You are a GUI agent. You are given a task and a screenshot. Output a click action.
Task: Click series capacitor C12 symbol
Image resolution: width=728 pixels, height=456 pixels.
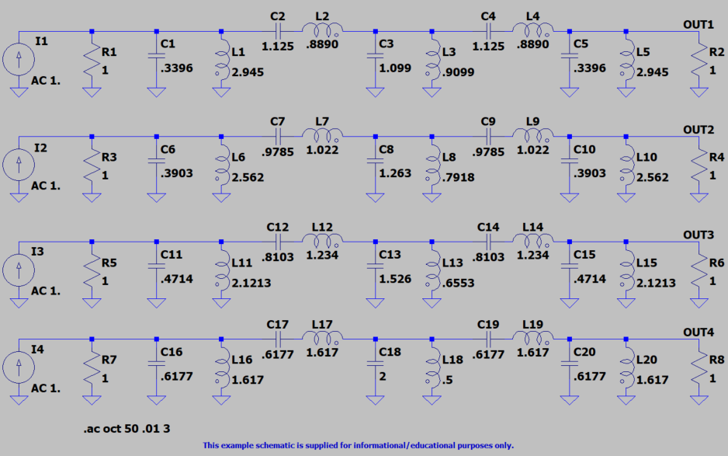278,242
